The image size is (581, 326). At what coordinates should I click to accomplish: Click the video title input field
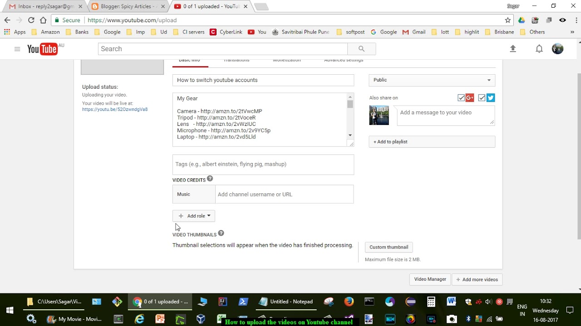click(x=263, y=80)
